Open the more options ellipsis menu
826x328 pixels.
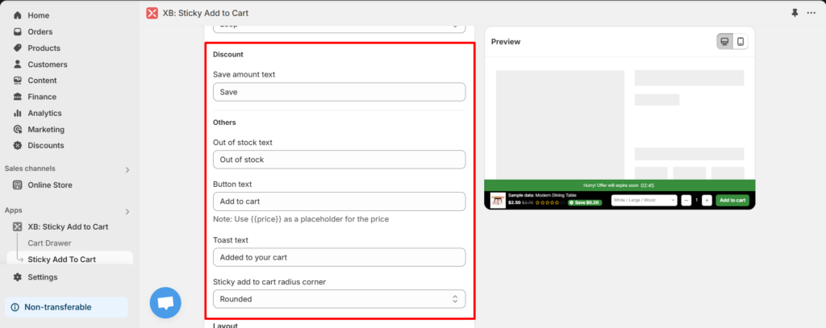tap(811, 13)
